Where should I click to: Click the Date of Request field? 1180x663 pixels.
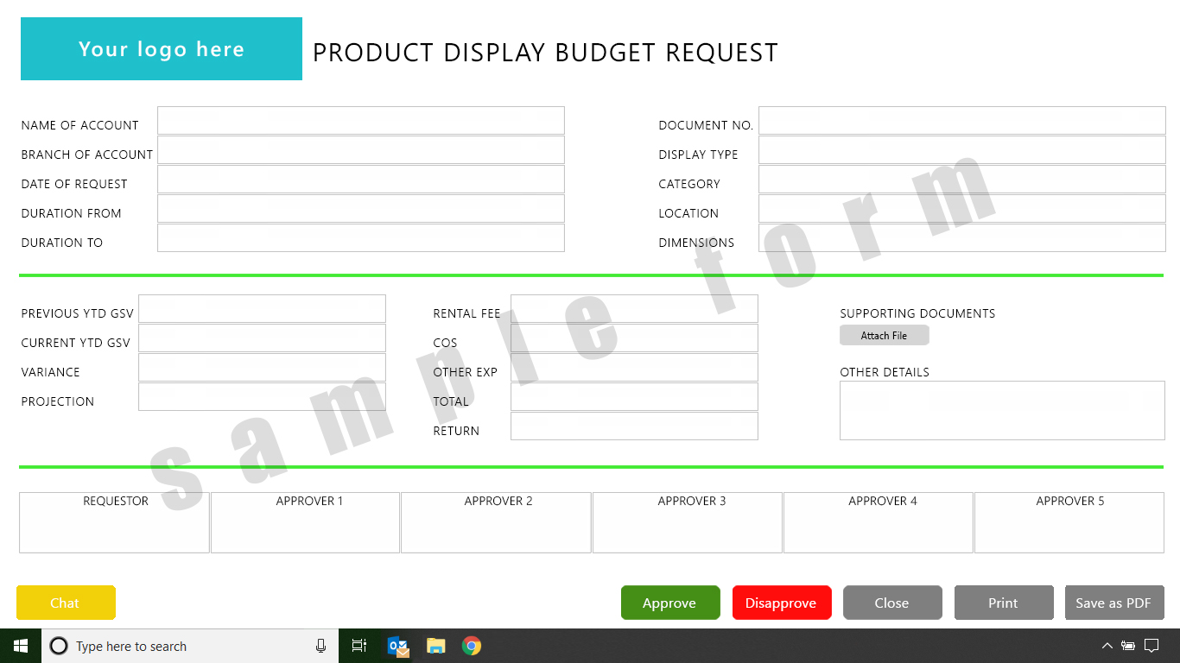pyautogui.click(x=361, y=180)
